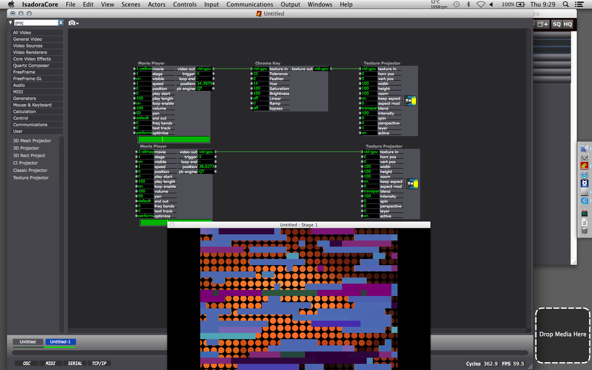Viewport: 592px width, 370px height.
Task: Open the Apple menu
Action: (x=11, y=5)
